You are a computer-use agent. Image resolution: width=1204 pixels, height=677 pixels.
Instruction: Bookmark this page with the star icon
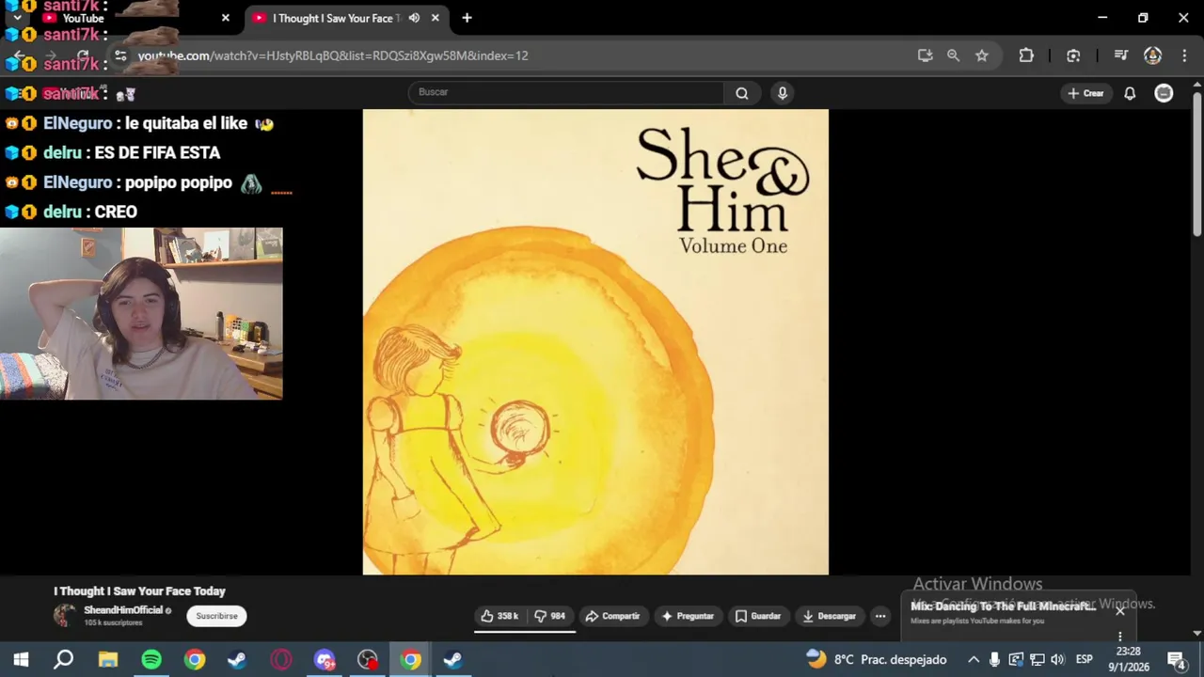pyautogui.click(x=982, y=55)
